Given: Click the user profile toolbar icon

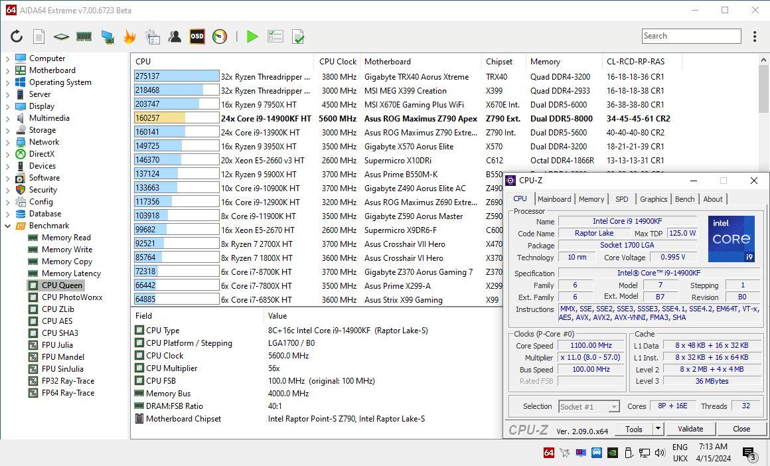Looking at the screenshot, I should pos(175,37).
